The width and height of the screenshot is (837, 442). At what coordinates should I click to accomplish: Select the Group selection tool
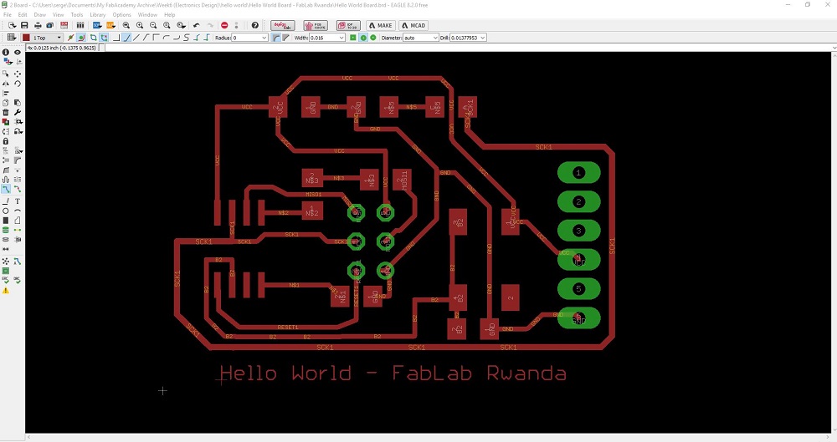click(6, 74)
